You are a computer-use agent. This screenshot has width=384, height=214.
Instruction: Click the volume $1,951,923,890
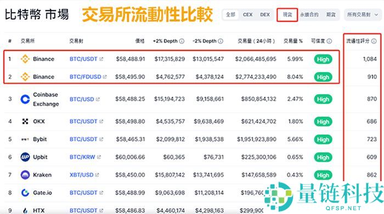coord(256,139)
